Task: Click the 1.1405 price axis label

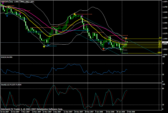Action: [165, 23]
